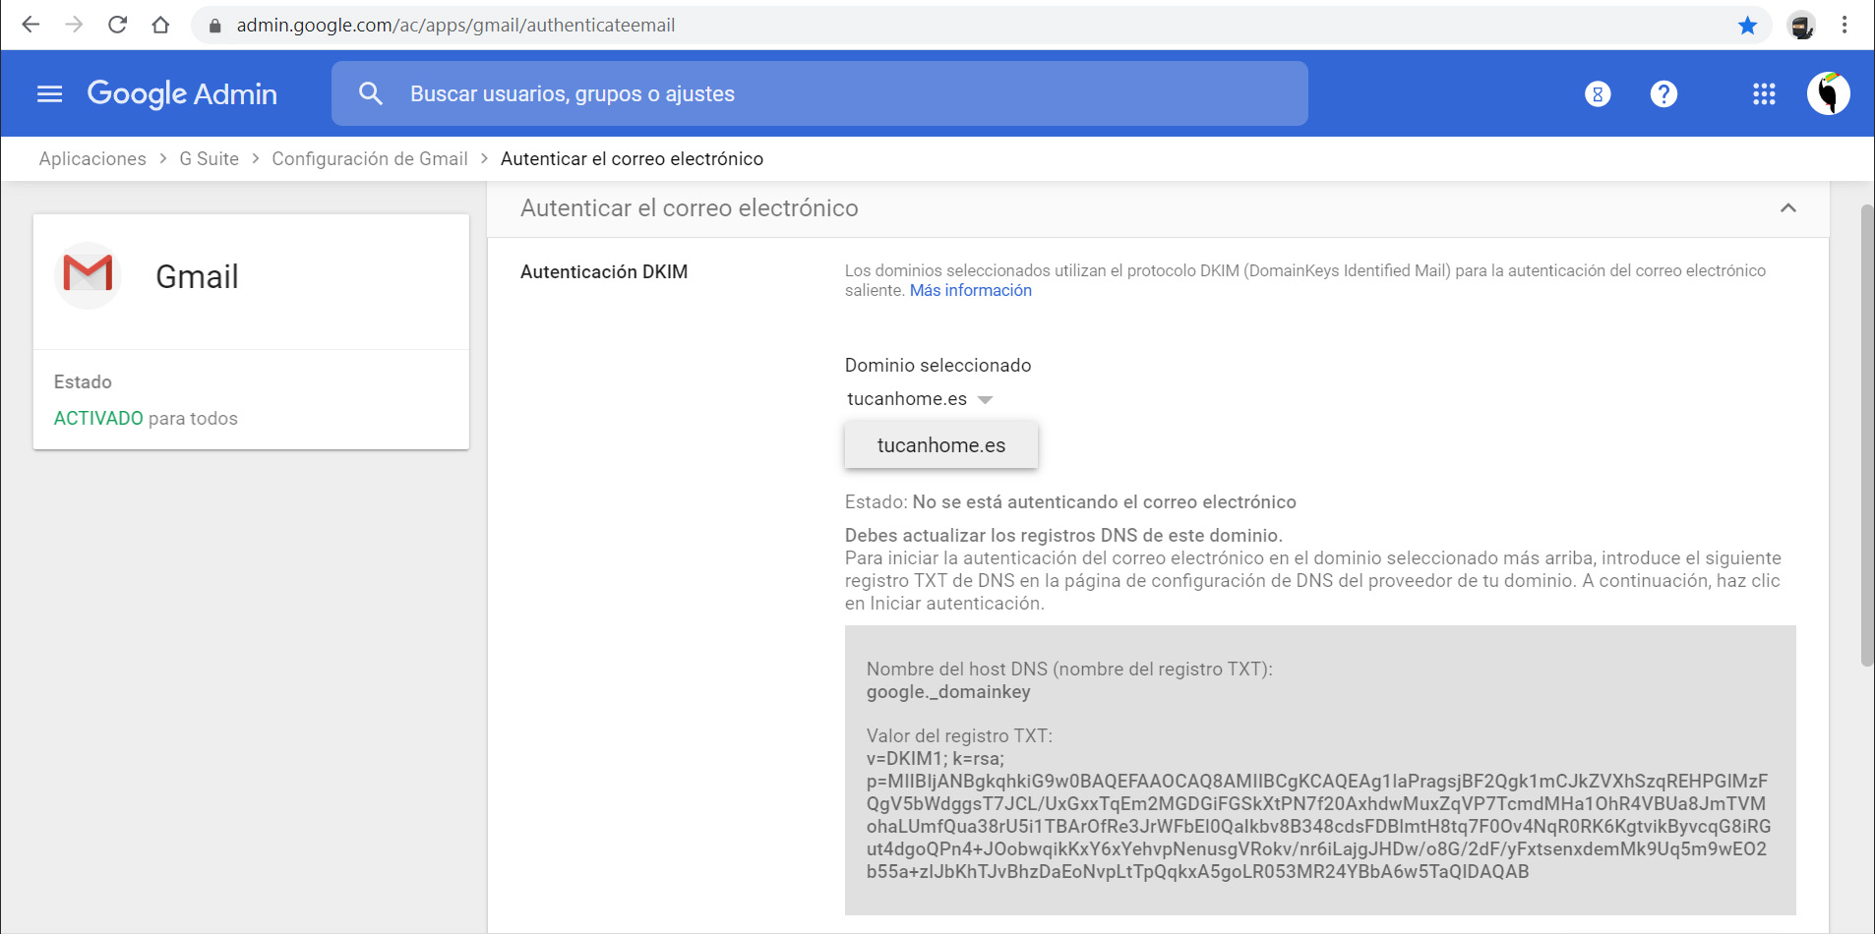This screenshot has height=934, width=1875.
Task: Navigate to Configuración de Gmail breadcrumb
Action: pos(370,158)
